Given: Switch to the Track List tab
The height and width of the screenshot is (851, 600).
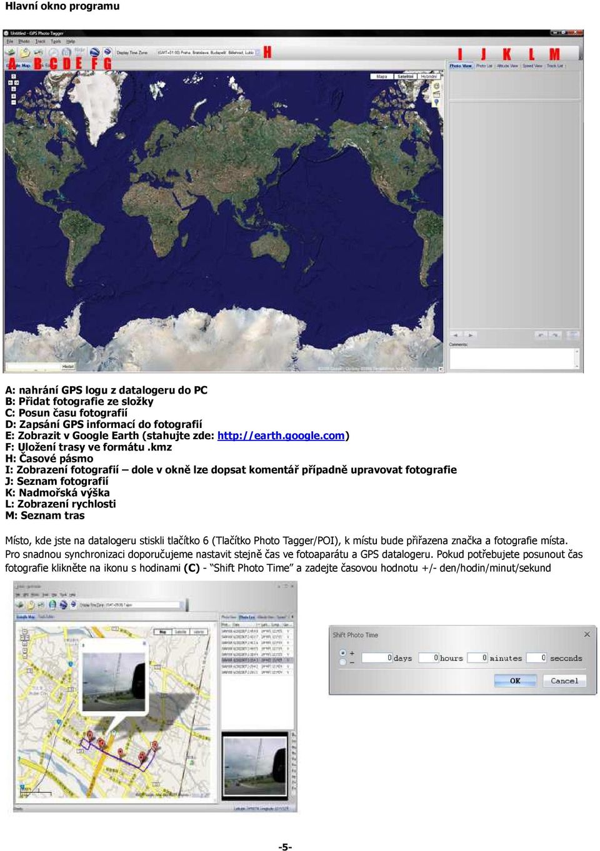Looking at the screenshot, I should 555,66.
